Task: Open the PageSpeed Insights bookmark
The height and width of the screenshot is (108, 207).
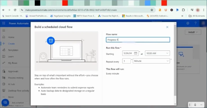Action: coord(61,16)
